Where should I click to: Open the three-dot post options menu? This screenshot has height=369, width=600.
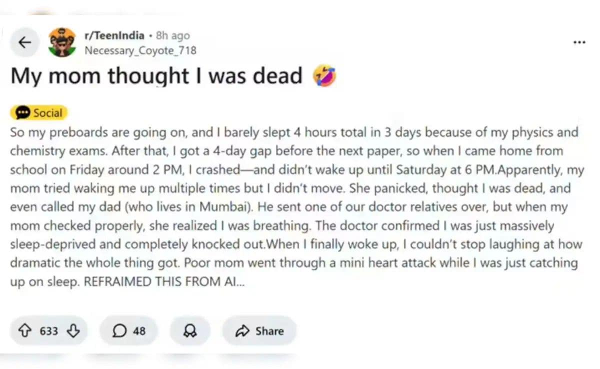coord(579,43)
